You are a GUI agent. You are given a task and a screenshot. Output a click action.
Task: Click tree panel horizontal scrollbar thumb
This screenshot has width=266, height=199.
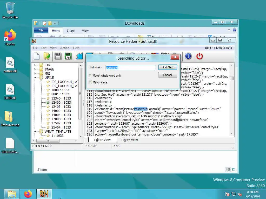48,141
